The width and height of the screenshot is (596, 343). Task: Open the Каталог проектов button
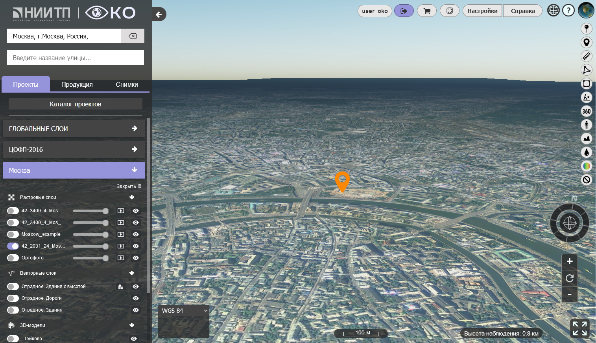click(x=76, y=104)
